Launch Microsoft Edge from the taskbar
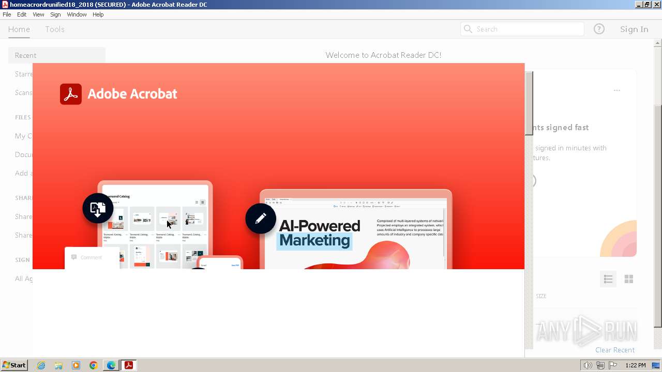Viewport: 662px width, 372px height. tap(111, 365)
